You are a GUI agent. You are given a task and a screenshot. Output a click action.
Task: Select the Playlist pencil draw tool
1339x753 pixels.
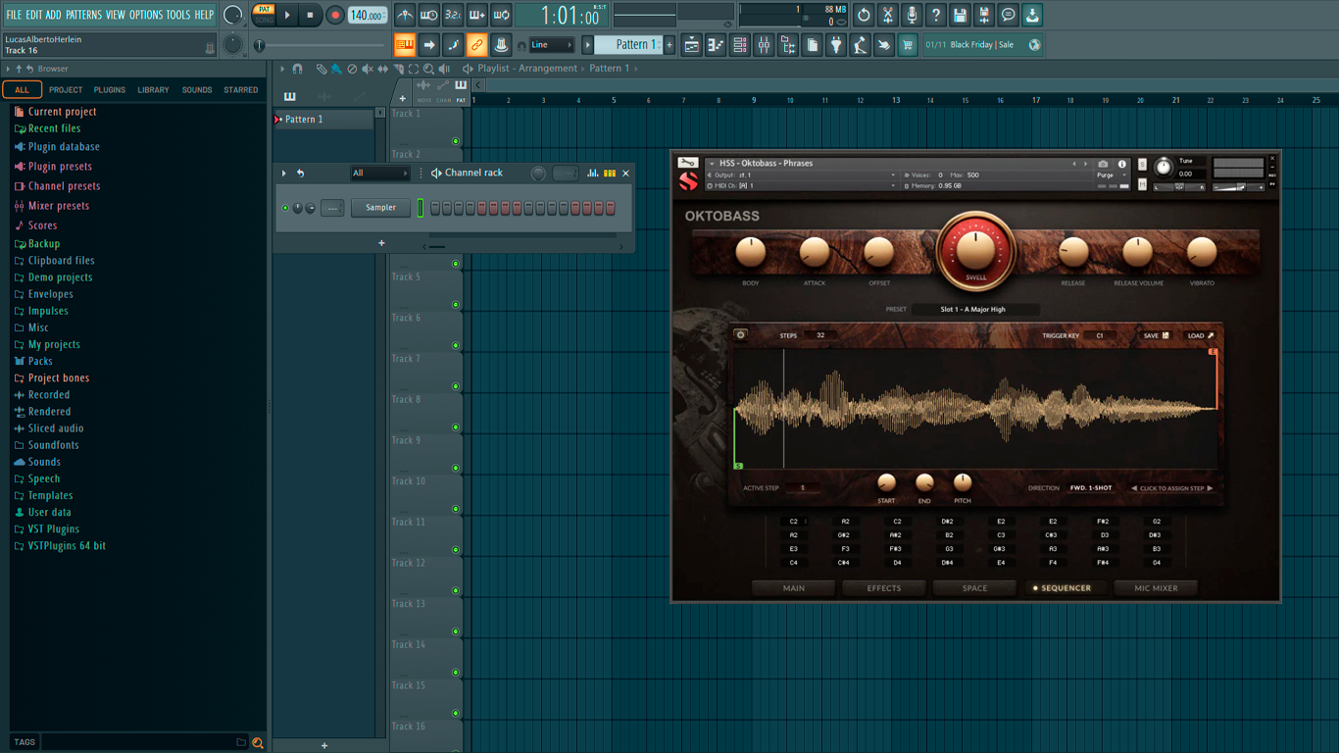(322, 69)
